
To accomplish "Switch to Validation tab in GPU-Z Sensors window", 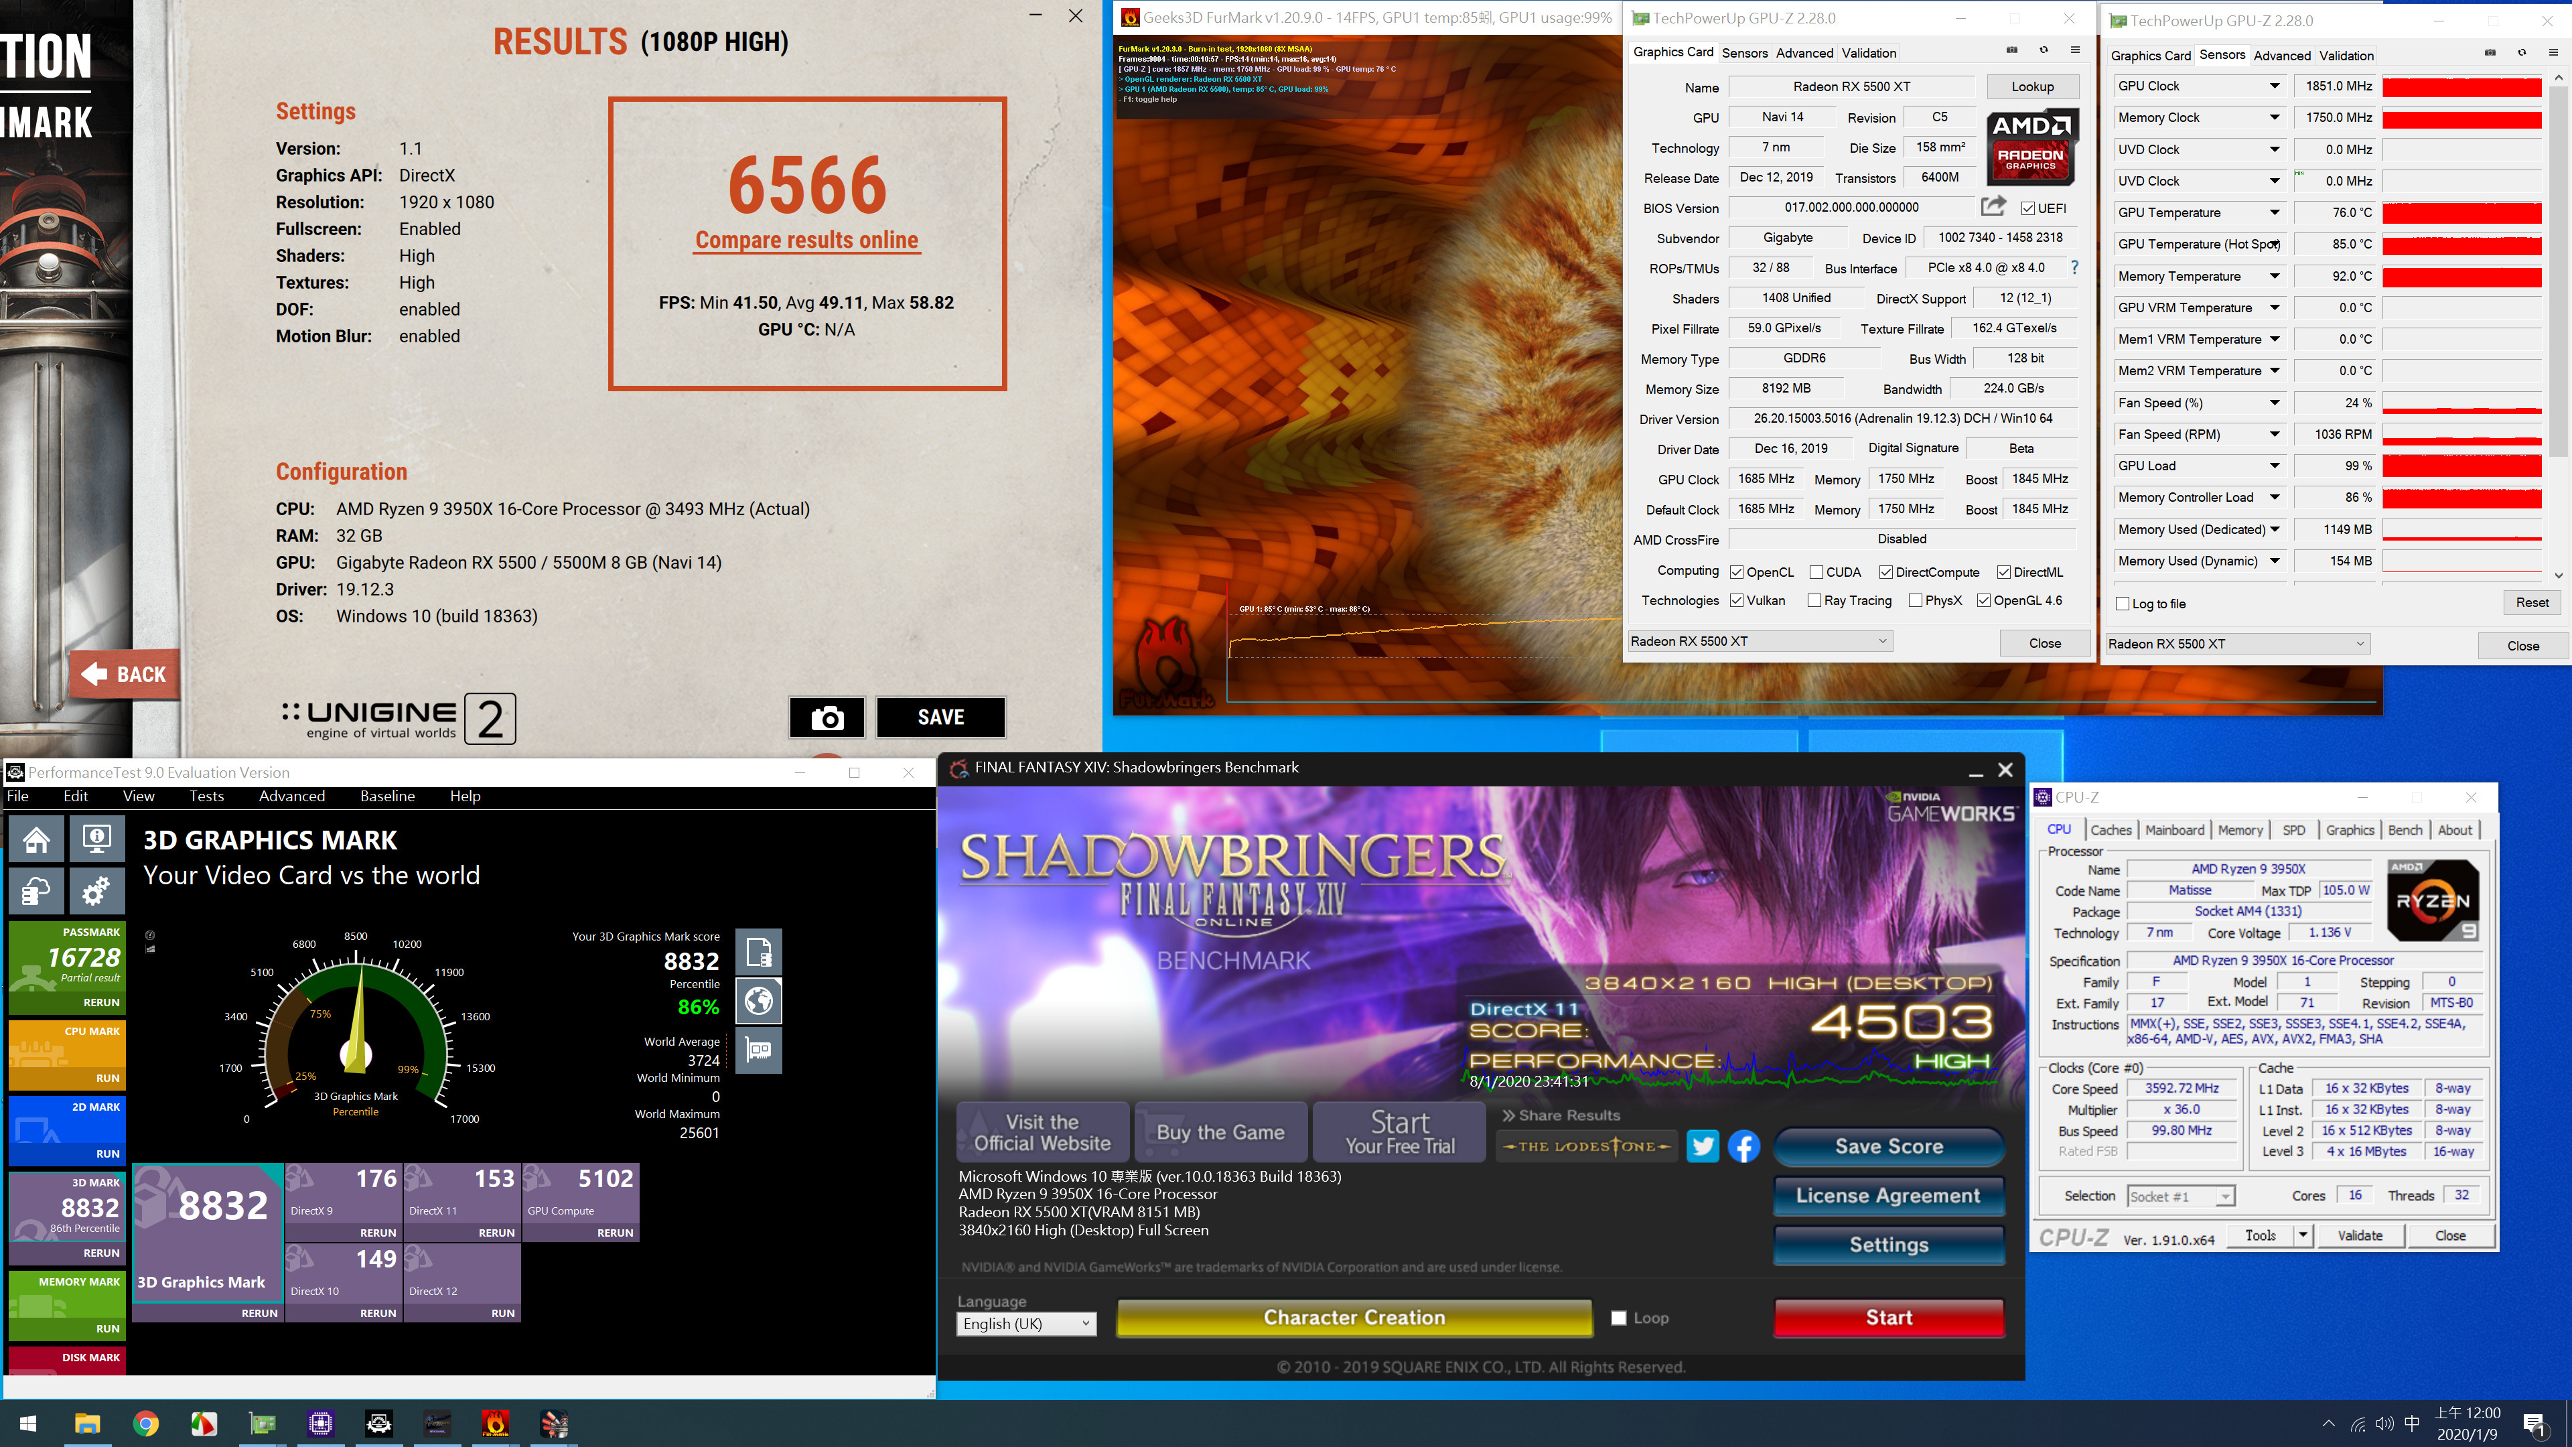I will tap(2346, 56).
